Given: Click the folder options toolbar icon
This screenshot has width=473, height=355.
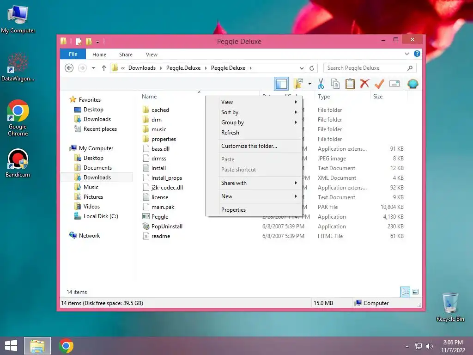Looking at the screenshot, I should tap(298, 84).
